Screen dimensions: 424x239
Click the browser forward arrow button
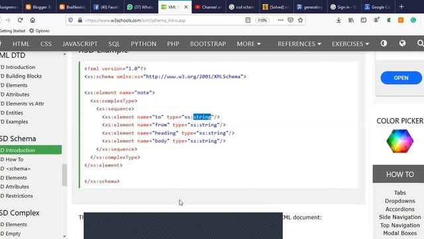pyautogui.click(x=8, y=21)
